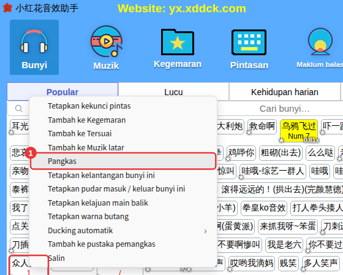
Task: Play the 么么哒 sound button
Action: tap(320, 152)
